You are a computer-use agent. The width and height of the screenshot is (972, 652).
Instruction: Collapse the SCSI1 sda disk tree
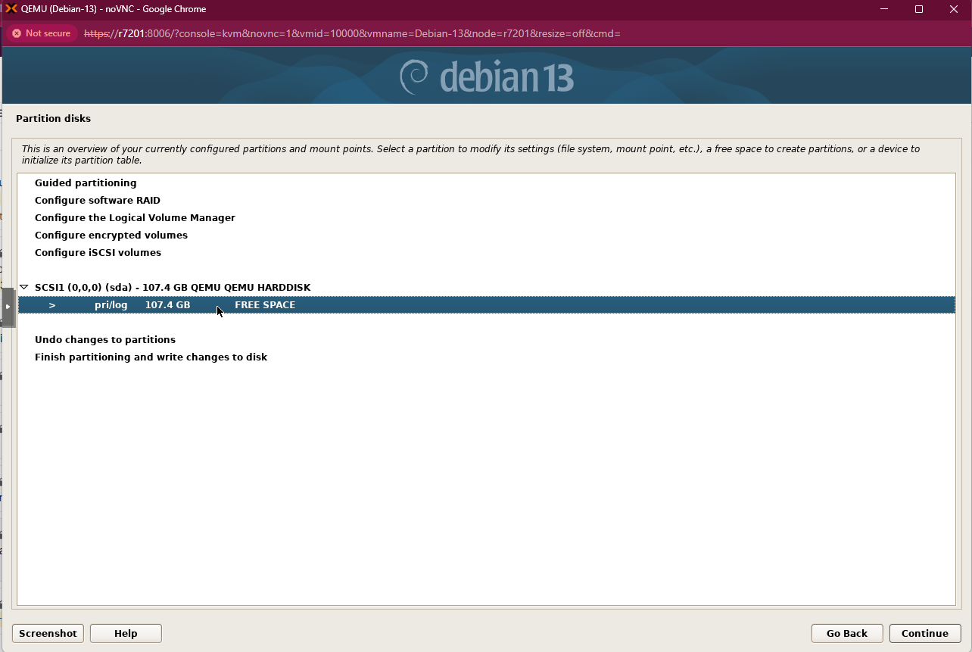[x=24, y=288]
